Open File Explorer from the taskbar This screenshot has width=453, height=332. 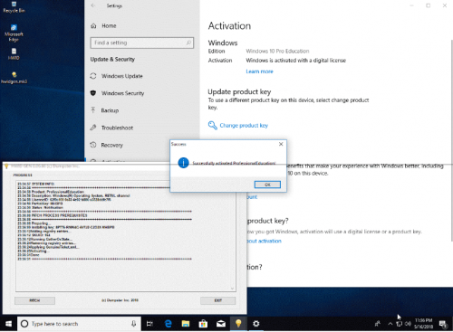click(186, 324)
